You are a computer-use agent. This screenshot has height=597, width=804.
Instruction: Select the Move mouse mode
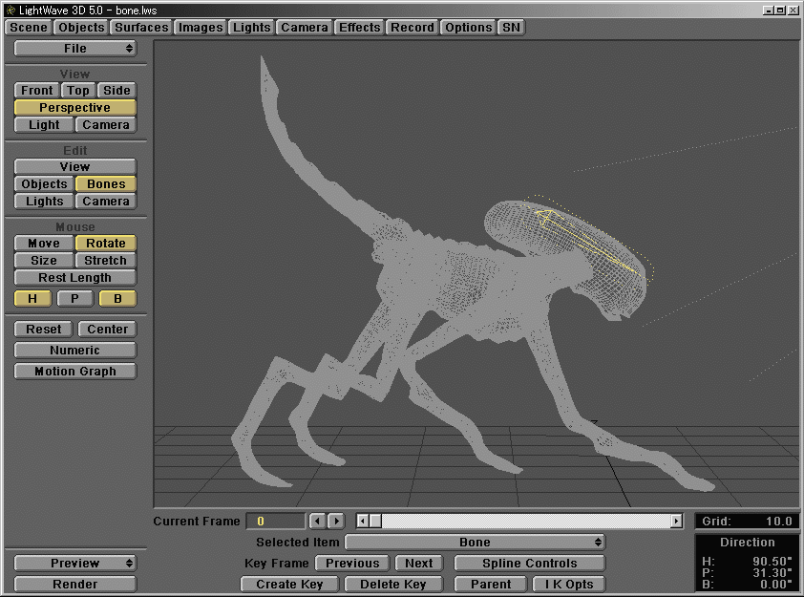point(42,243)
